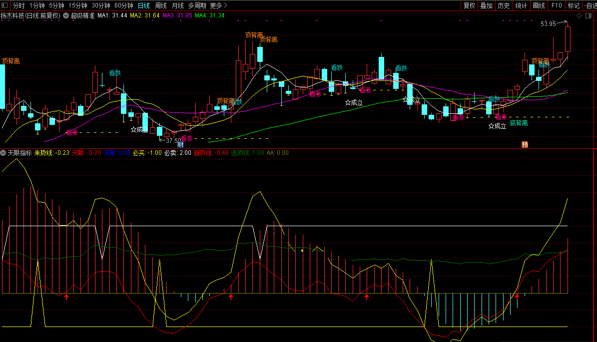
Task: Click the 扬杰科技(日线.前复权) chart title
Action: tap(30, 15)
